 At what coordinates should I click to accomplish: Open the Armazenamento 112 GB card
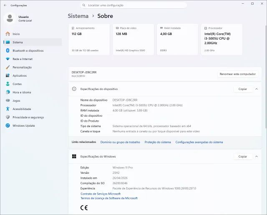pos(89,39)
